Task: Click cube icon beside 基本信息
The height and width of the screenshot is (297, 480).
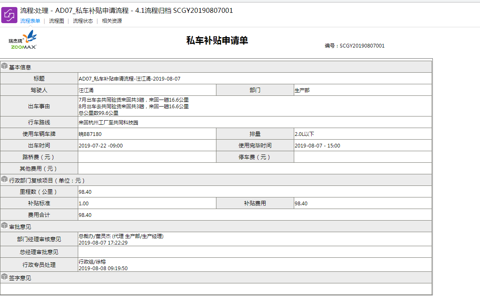Action: point(5,67)
